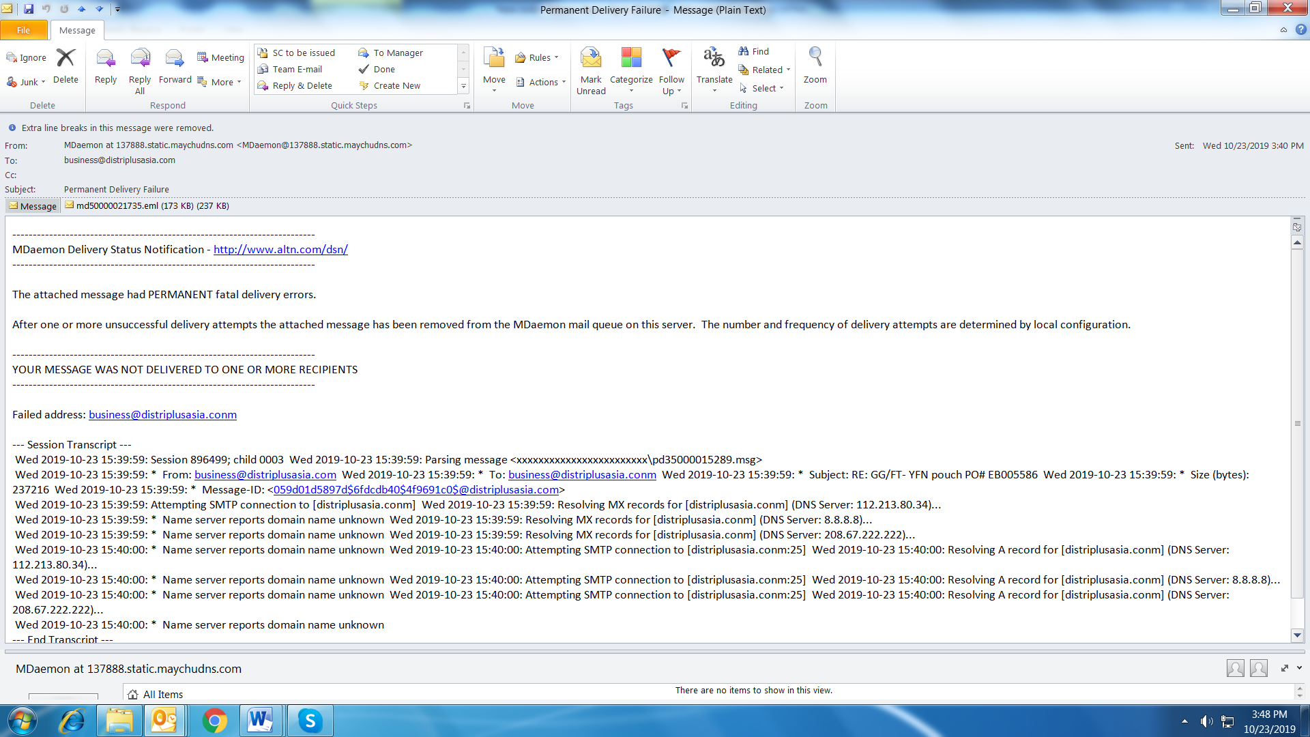This screenshot has height=737, width=1310.
Task: Open the Related dropdown
Action: 765,70
